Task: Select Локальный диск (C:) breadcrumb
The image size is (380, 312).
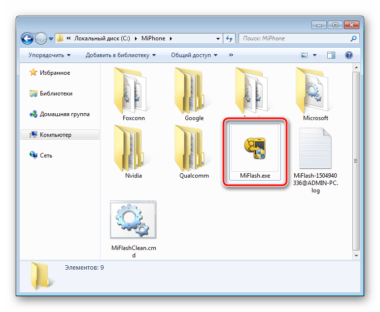Action: (x=102, y=38)
